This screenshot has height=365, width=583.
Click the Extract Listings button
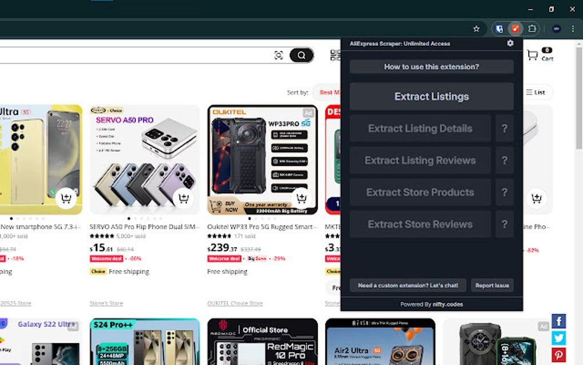tap(430, 96)
